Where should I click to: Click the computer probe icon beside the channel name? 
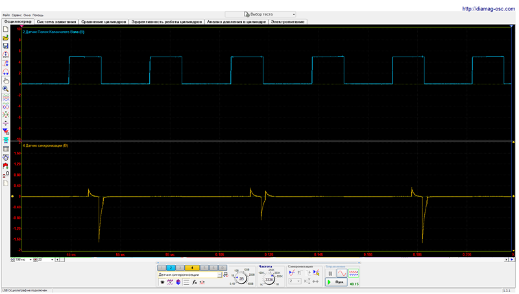coord(226,275)
